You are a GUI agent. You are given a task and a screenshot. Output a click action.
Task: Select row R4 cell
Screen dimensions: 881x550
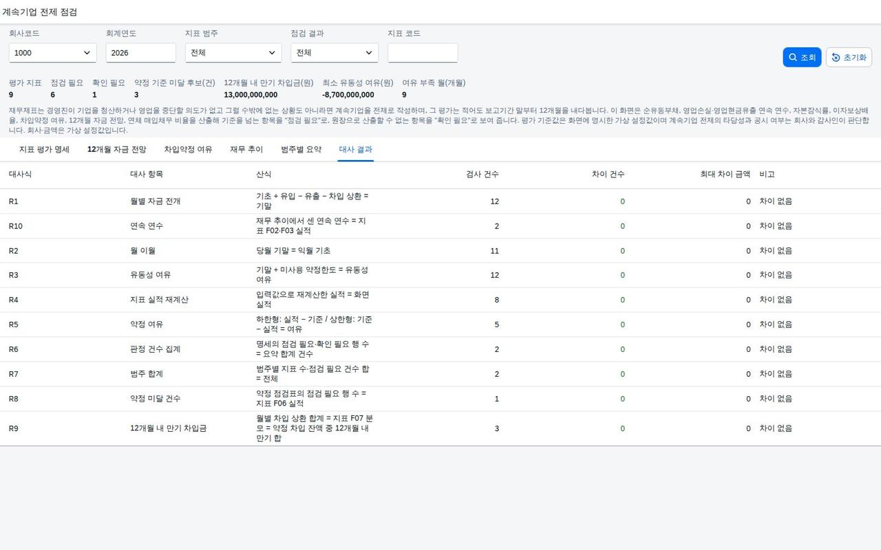pyautogui.click(x=14, y=300)
